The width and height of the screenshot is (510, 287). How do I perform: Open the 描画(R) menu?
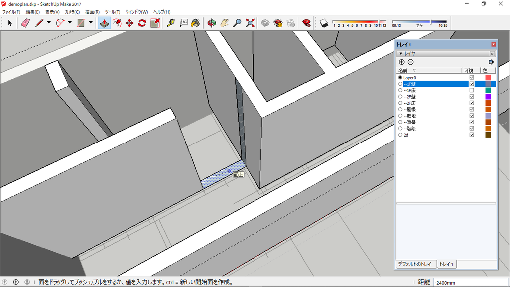pyautogui.click(x=92, y=12)
